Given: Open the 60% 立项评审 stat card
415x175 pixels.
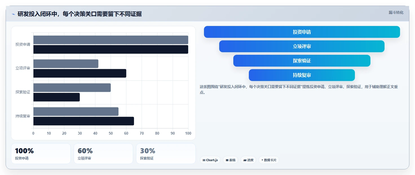Looking at the screenshot, I should [x=103, y=154].
